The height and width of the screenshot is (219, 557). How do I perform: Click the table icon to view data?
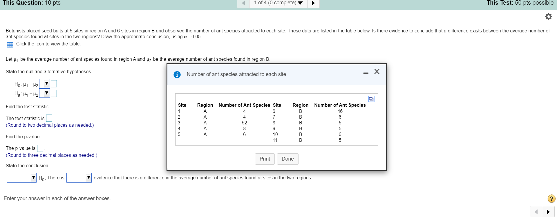tap(10, 45)
